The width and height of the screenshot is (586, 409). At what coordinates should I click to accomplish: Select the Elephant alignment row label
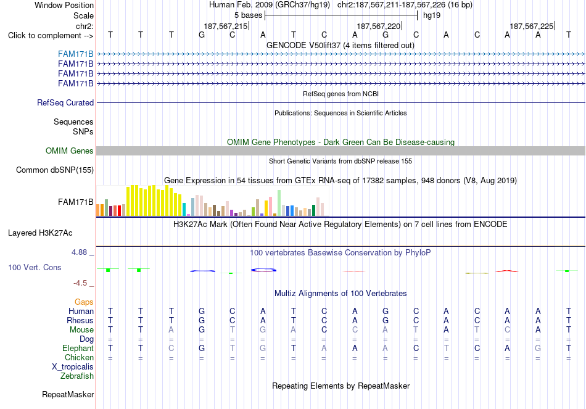(x=78, y=349)
